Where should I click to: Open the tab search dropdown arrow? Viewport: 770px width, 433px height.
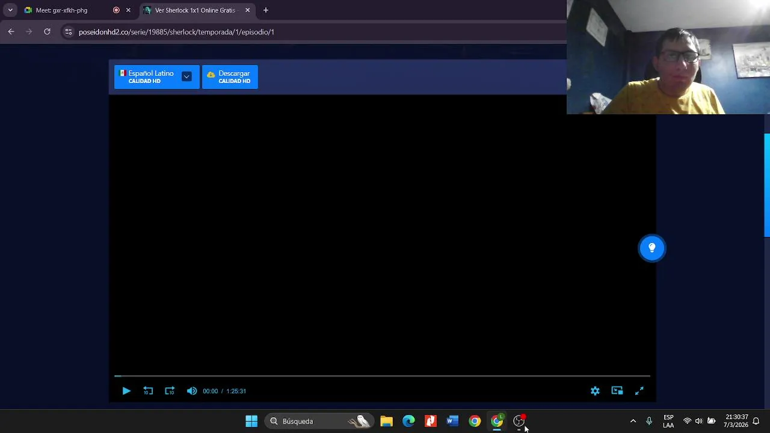pyautogui.click(x=10, y=10)
